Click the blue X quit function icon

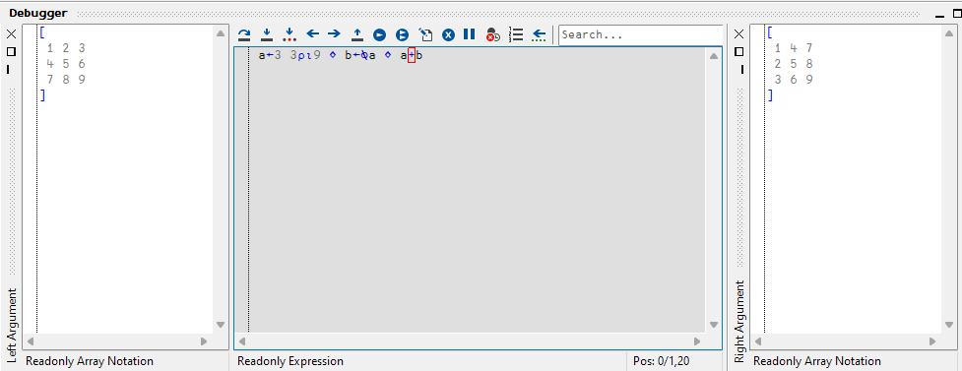(x=448, y=35)
